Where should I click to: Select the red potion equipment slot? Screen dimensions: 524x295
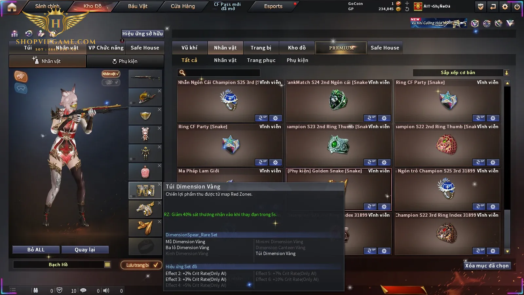(x=145, y=172)
